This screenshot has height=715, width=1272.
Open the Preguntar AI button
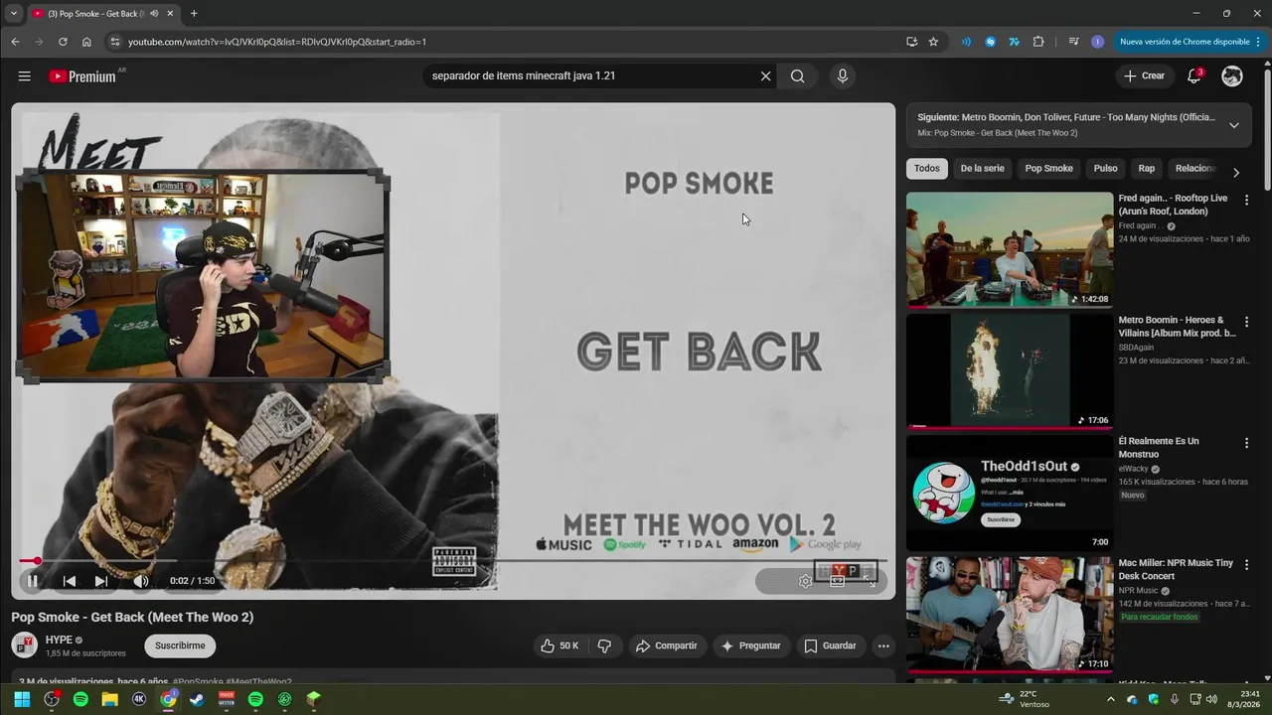point(751,645)
